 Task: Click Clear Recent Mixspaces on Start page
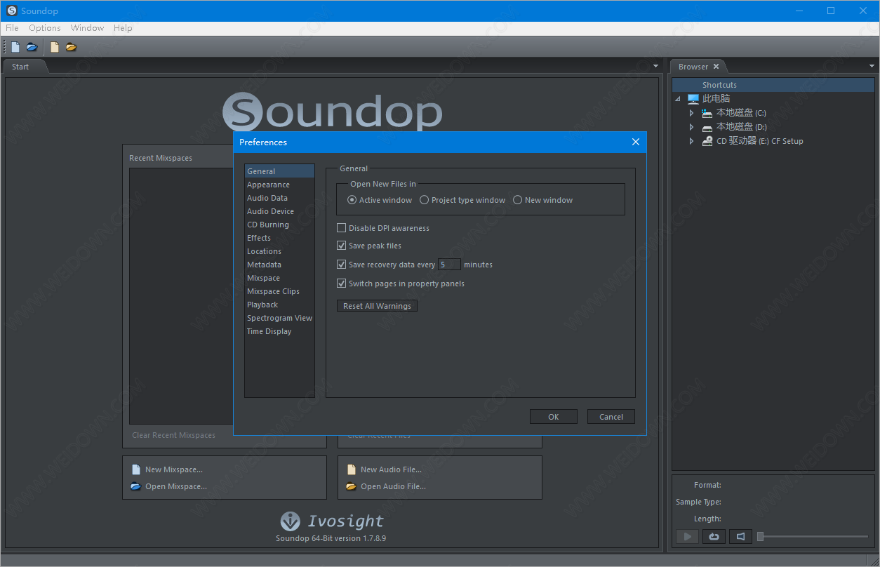[173, 435]
